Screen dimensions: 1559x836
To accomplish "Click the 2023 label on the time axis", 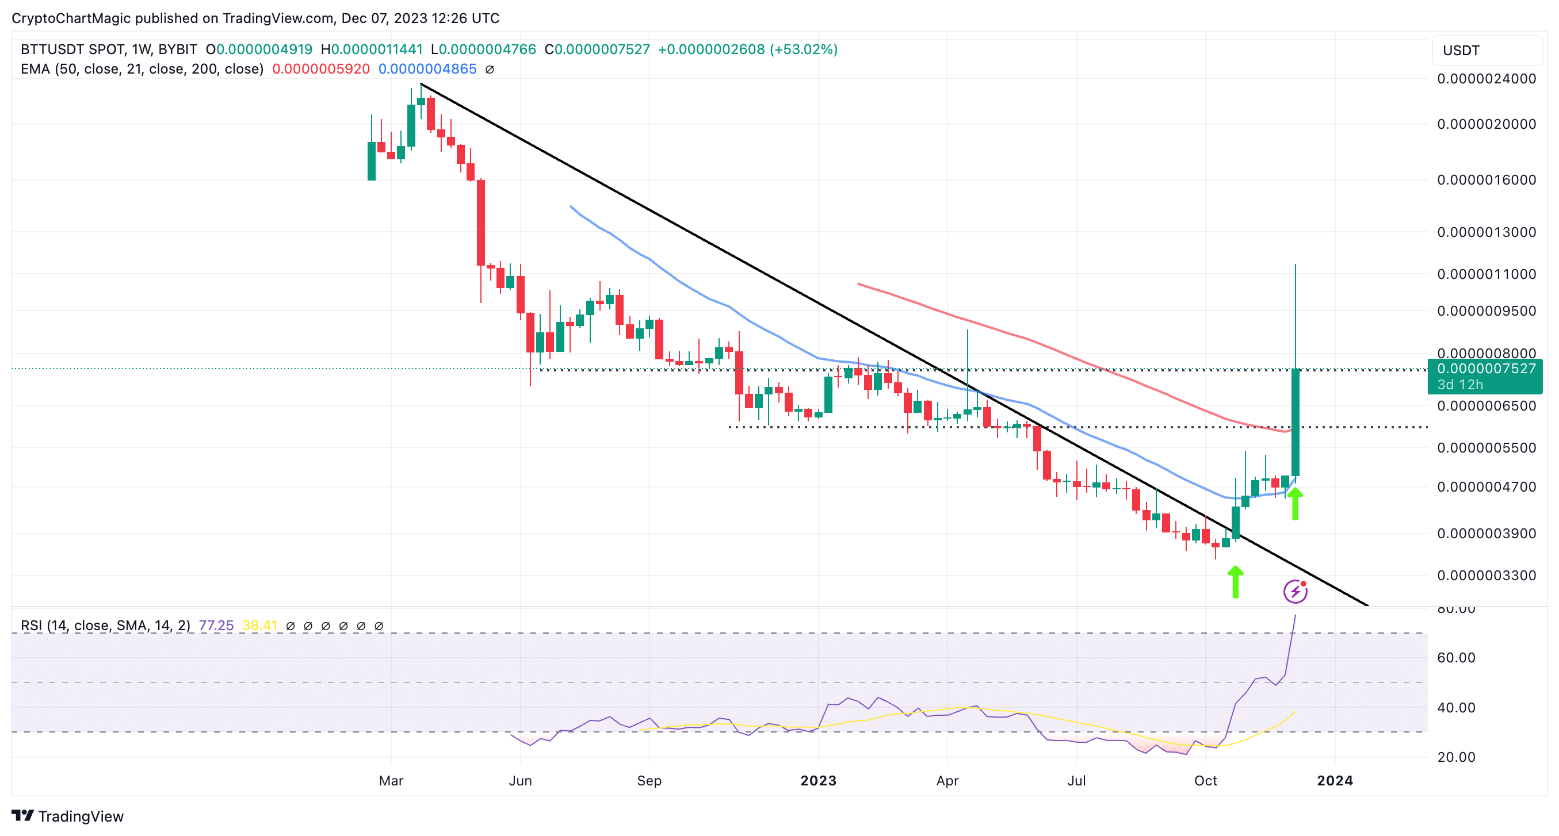I will point(818,780).
